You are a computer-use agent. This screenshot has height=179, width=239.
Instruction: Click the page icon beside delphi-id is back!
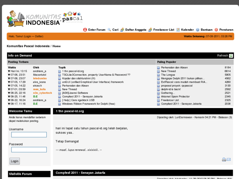[x=158, y=89]
